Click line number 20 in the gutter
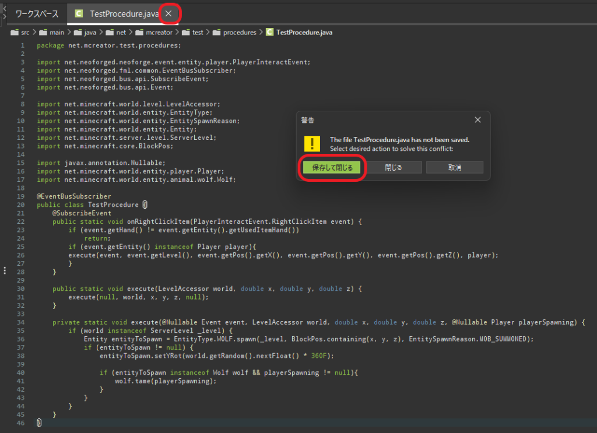597x433 pixels. [20, 205]
